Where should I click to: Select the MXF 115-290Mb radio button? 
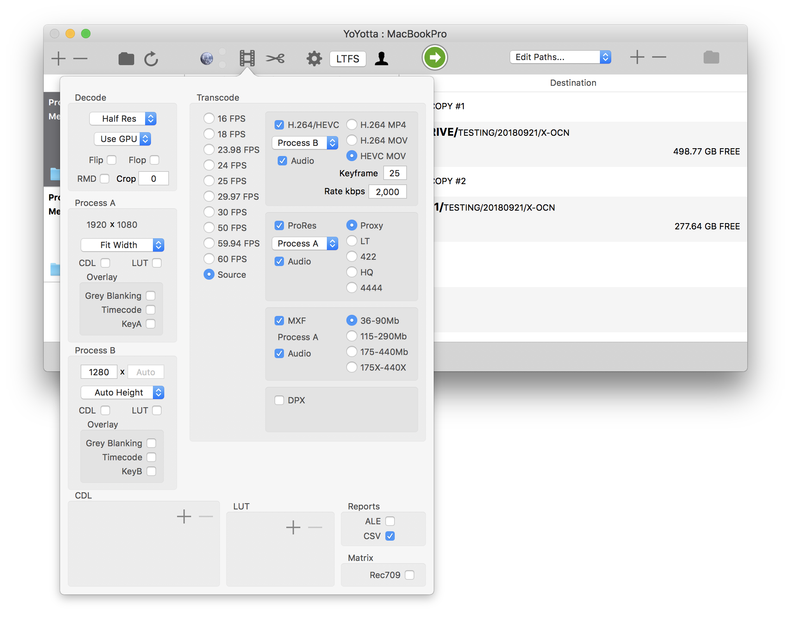352,336
